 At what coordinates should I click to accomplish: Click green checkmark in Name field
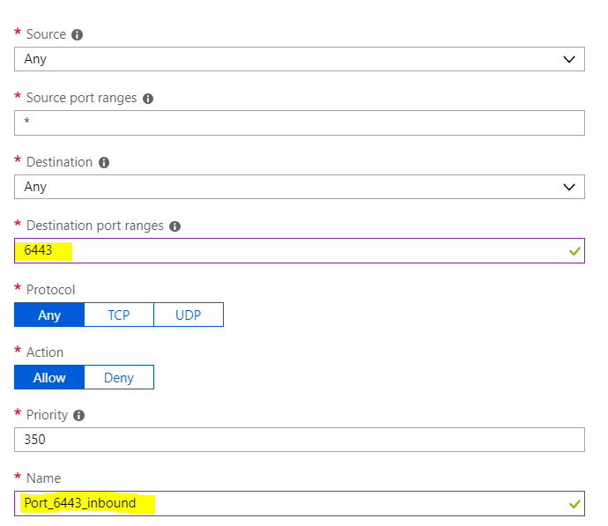[x=575, y=503]
